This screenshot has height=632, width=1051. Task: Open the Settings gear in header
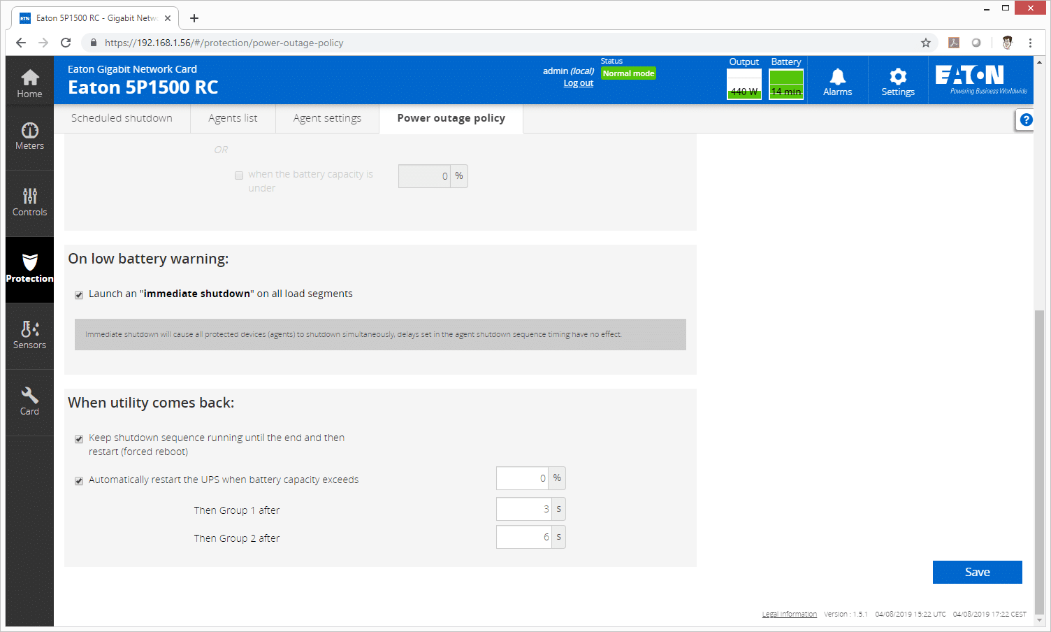tap(898, 81)
